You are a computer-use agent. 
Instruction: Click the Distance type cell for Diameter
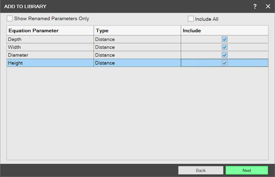pyautogui.click(x=137, y=55)
